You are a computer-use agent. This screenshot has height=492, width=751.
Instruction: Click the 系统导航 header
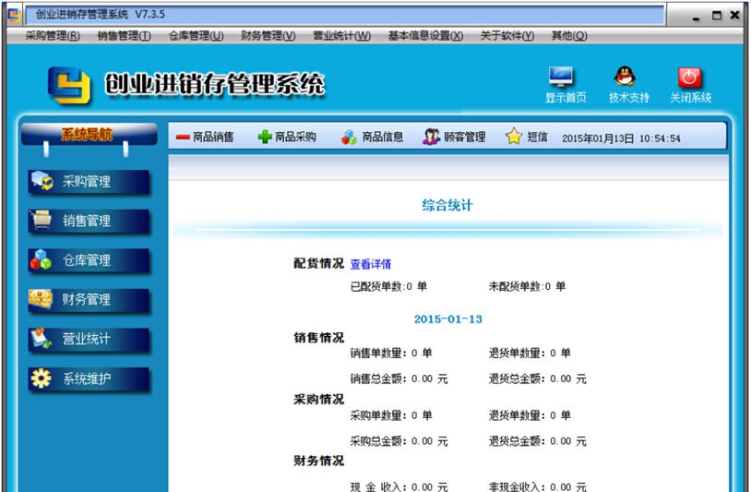point(89,134)
